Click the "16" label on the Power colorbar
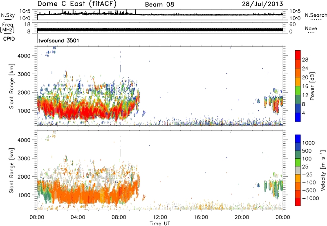Screen dimensions: 327x226 pyautogui.click(x=305, y=86)
